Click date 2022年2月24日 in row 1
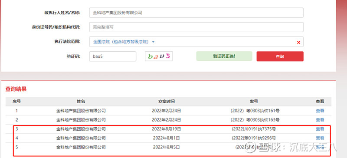Image resolution: width=347 pixels, height=158 pixels. coord(167,111)
